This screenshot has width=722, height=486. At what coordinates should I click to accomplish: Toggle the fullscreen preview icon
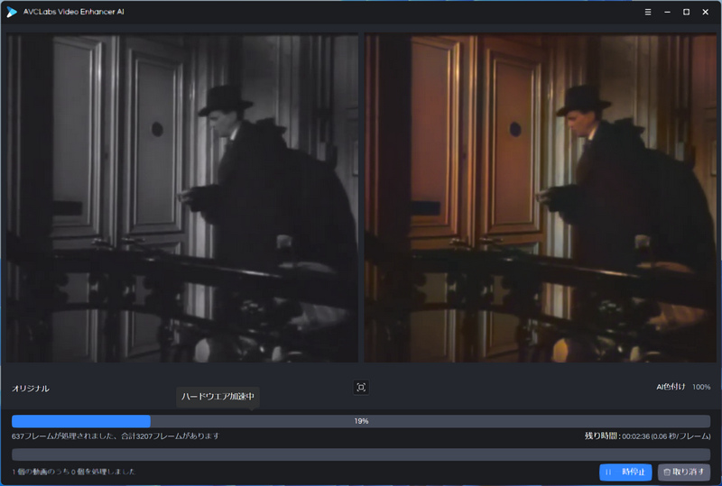(x=361, y=387)
